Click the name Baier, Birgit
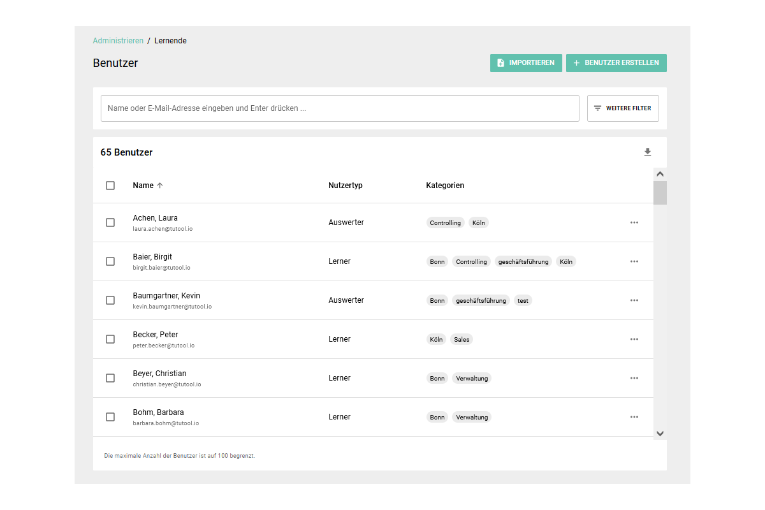 (152, 257)
